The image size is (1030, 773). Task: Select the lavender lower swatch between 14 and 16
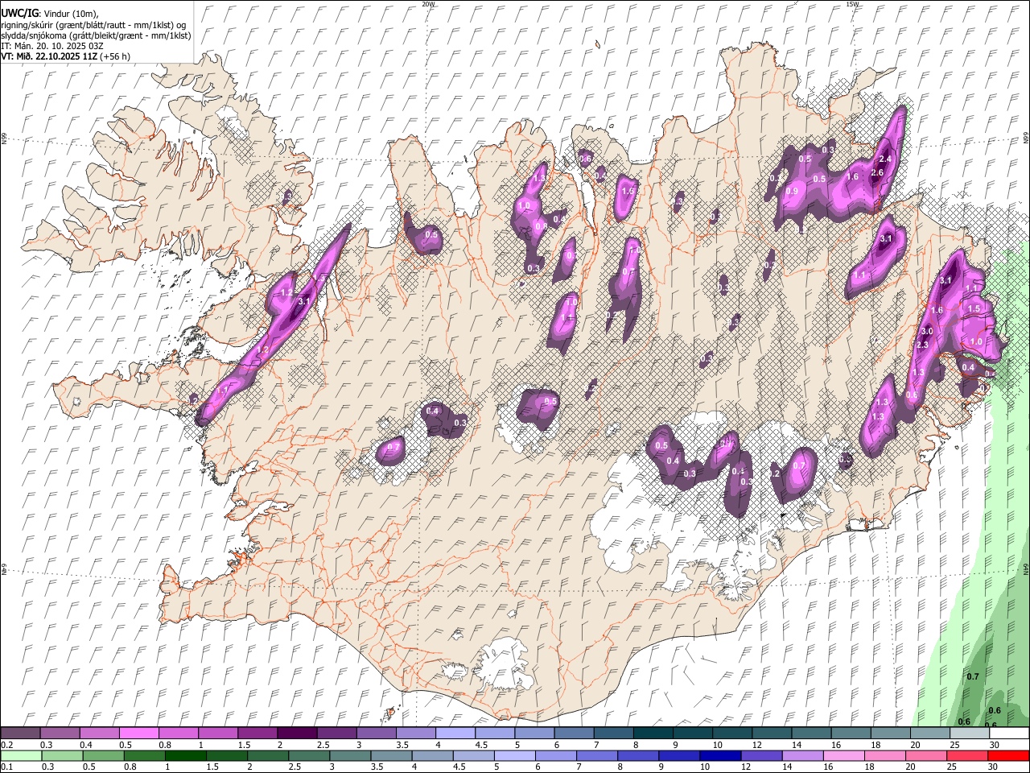[x=804, y=756]
